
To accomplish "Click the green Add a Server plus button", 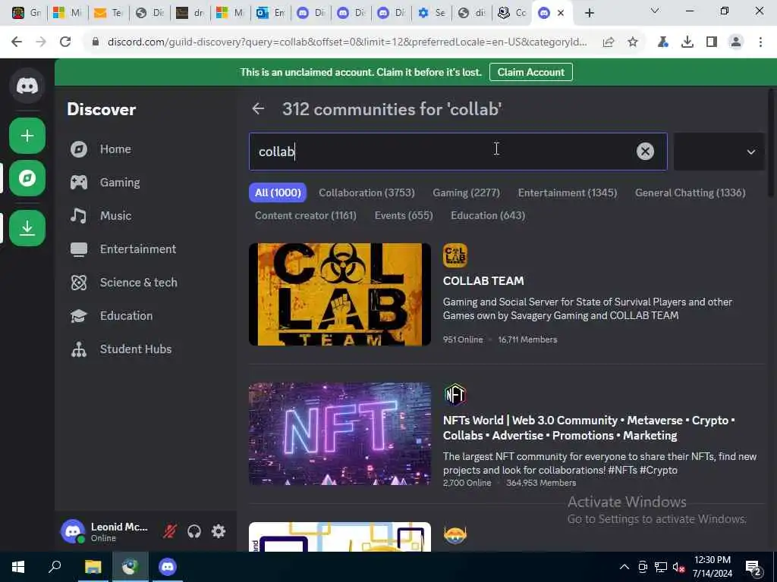I will point(27,136).
